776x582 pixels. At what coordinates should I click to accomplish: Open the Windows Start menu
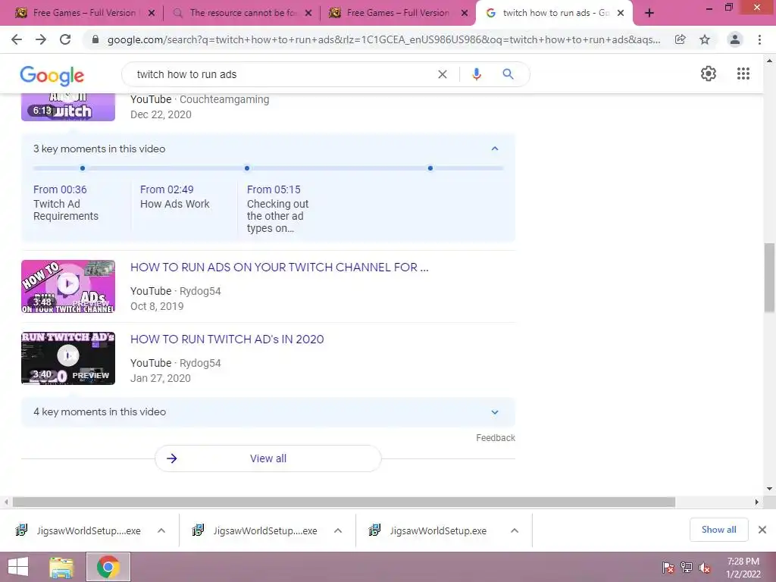coord(18,567)
